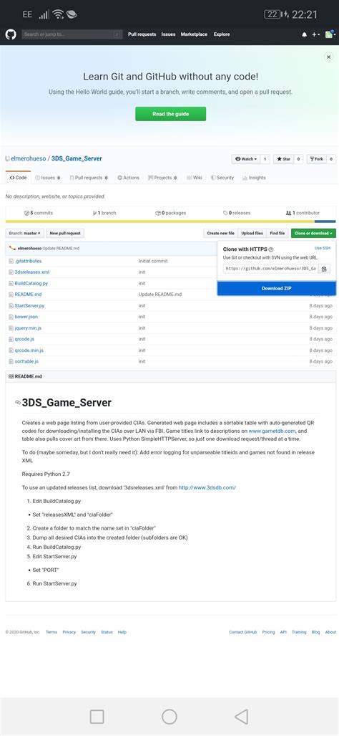Viewport: 339px width, 736px height.
Task: Click the language bar under repo stats
Action: (170, 221)
